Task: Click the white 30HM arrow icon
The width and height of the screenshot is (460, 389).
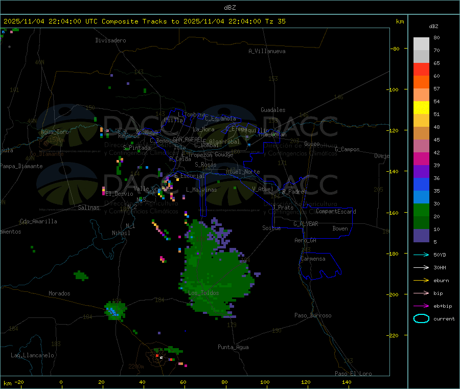Action: [x=421, y=267]
